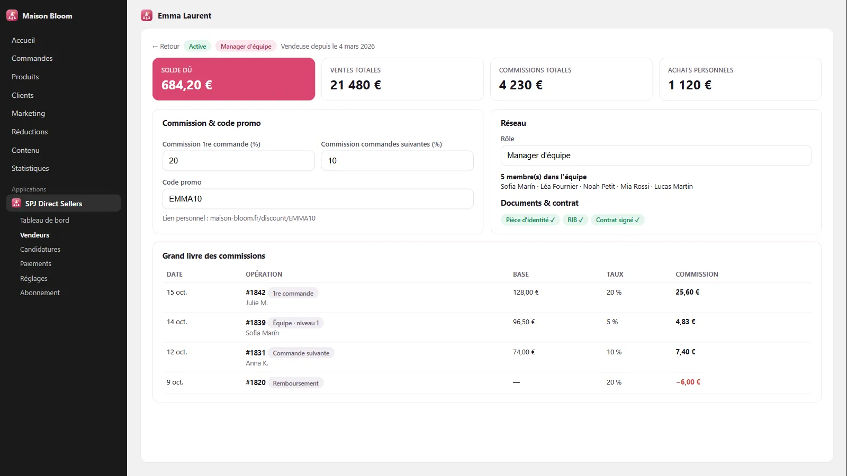Image resolution: width=847 pixels, height=476 pixels.
Task: Click the Équipe · niveau 1 tag
Action: (296, 323)
